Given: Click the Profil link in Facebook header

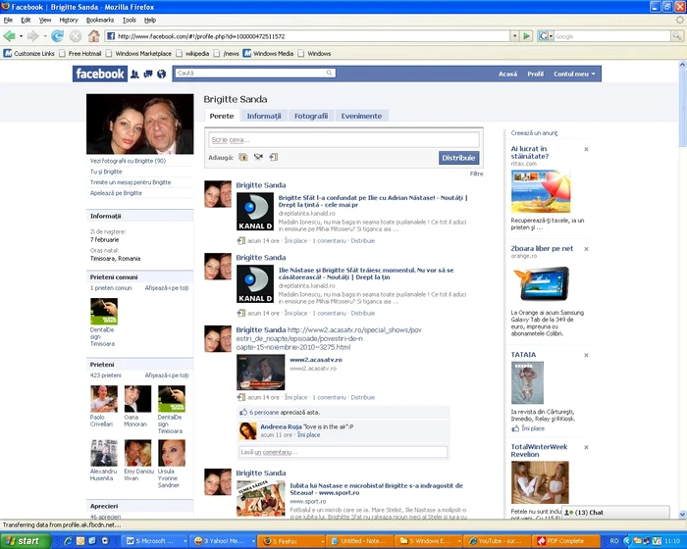Looking at the screenshot, I should 536,74.
